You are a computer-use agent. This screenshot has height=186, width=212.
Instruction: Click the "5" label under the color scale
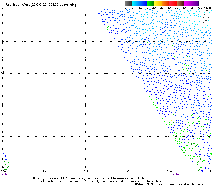[132, 7]
